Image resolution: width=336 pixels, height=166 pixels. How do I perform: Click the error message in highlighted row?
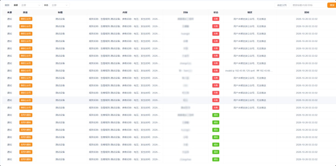(x=250, y=100)
